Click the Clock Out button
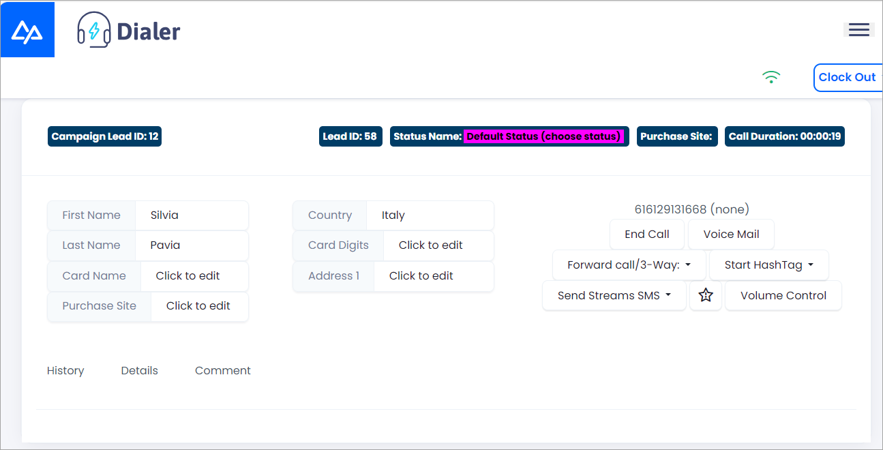The width and height of the screenshot is (883, 450). point(848,77)
